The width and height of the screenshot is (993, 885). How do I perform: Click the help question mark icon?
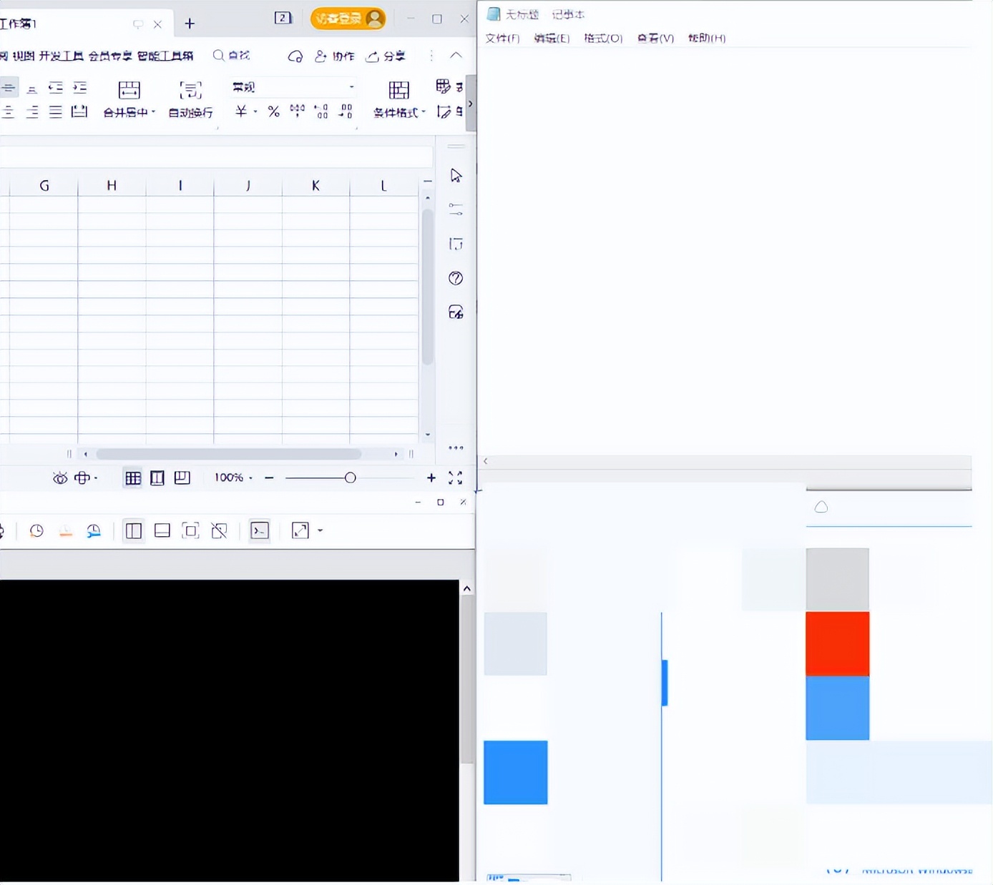click(x=456, y=278)
